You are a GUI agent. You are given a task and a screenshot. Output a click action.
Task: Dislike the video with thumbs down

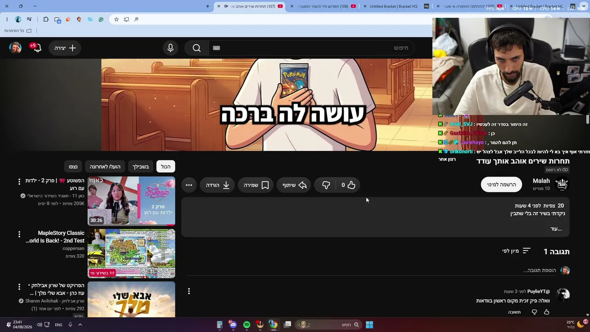click(x=326, y=185)
